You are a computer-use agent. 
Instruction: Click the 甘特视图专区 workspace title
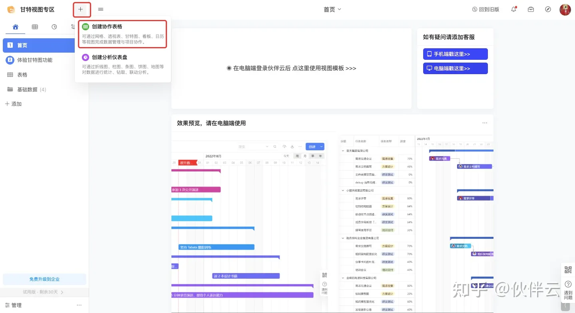37,9
